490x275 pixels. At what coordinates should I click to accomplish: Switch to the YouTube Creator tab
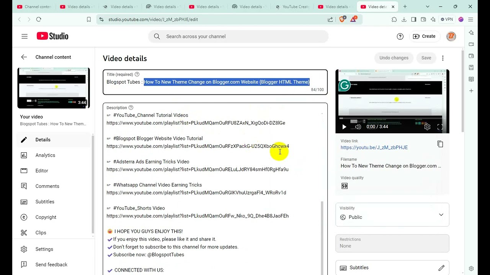coord(293,6)
